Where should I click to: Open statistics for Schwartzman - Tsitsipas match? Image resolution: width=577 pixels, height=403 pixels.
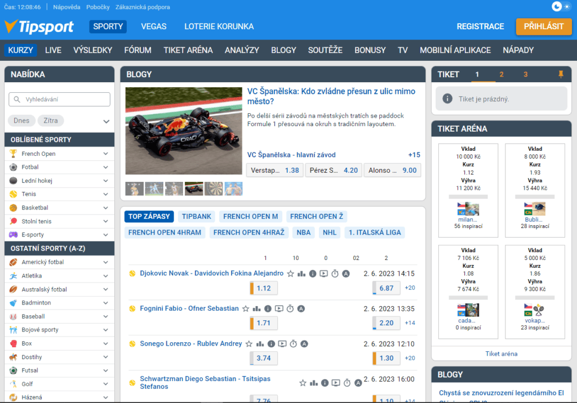[314, 383]
